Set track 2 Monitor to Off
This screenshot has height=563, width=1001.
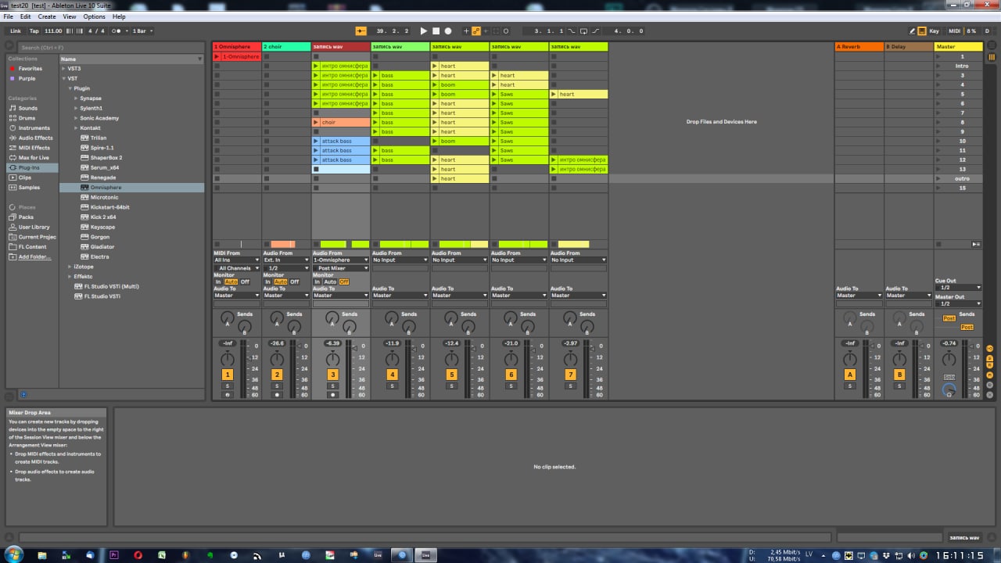[x=295, y=281]
